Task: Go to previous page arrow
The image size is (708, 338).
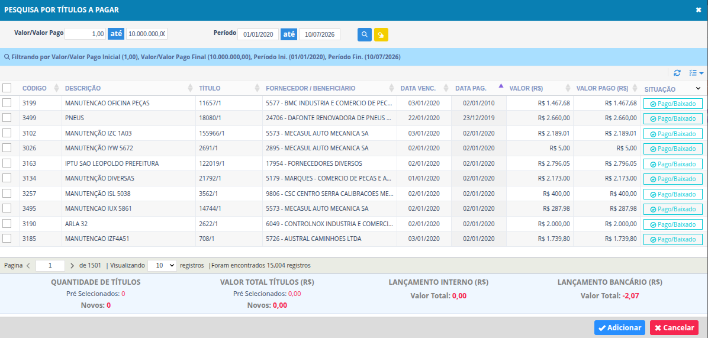Action: (x=28, y=265)
